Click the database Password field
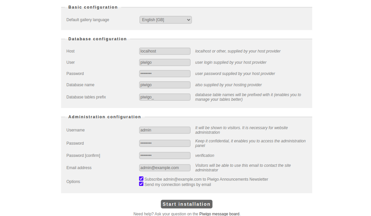 [x=165, y=73]
